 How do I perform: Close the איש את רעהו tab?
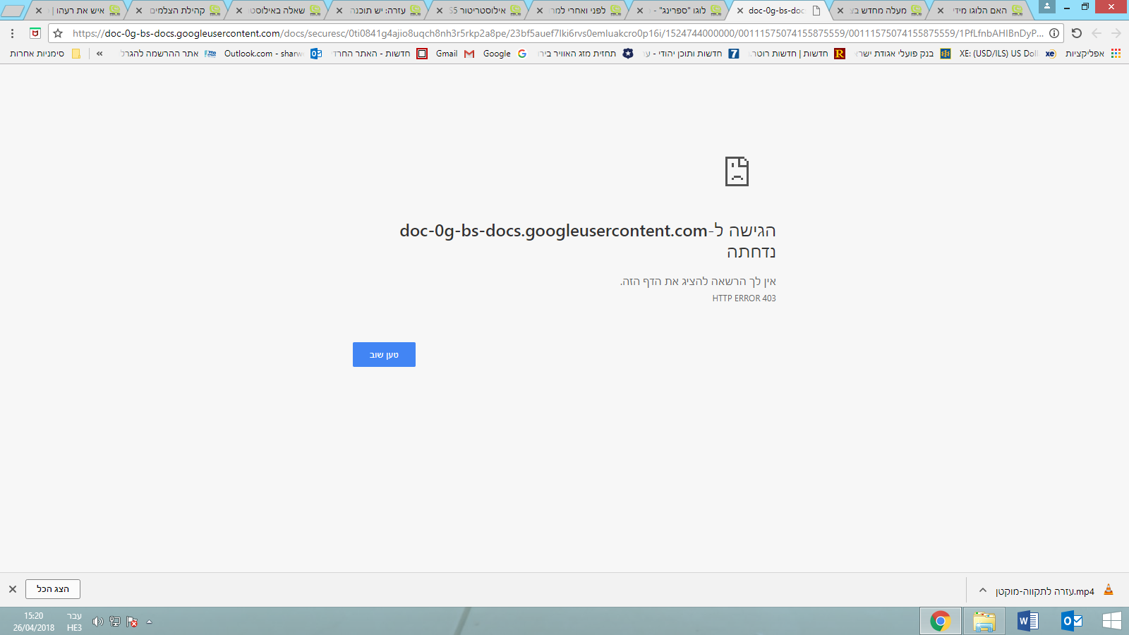(39, 11)
